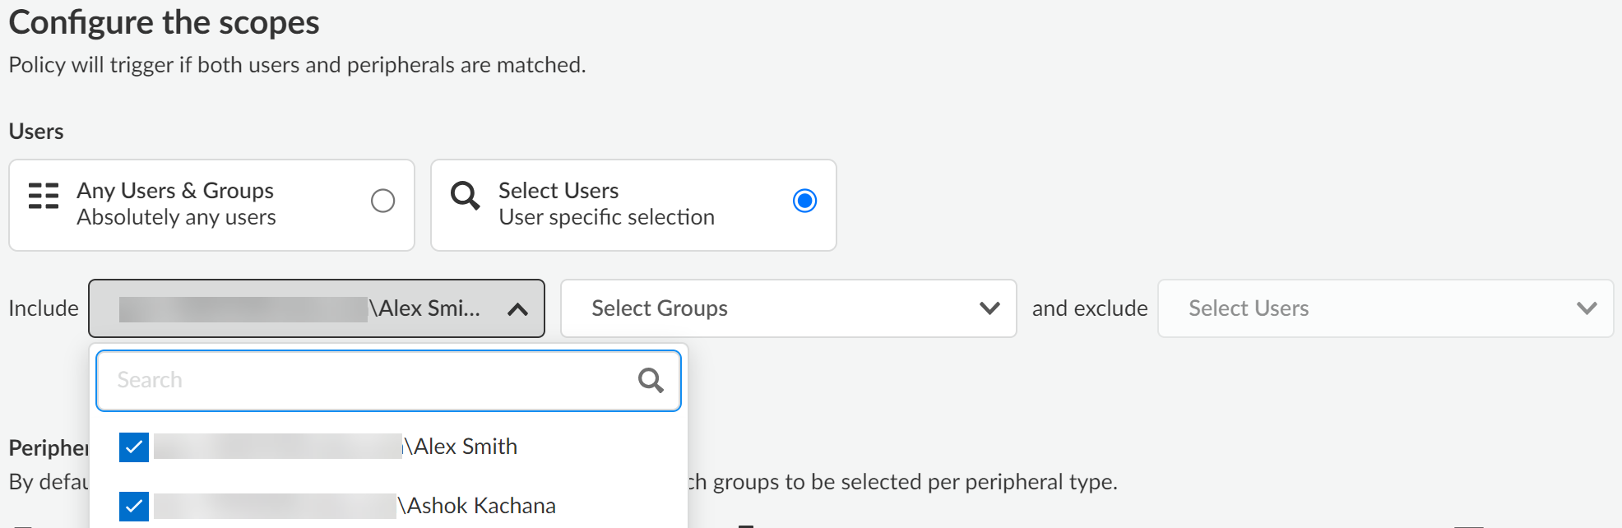Click the 'Absolutely any users' description text

tap(176, 217)
